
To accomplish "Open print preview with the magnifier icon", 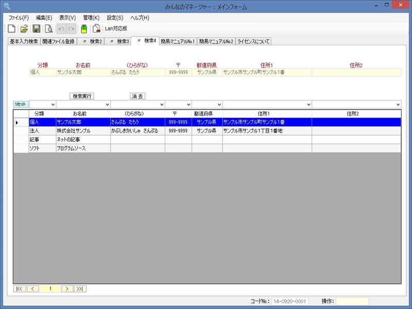I will 48,28.
